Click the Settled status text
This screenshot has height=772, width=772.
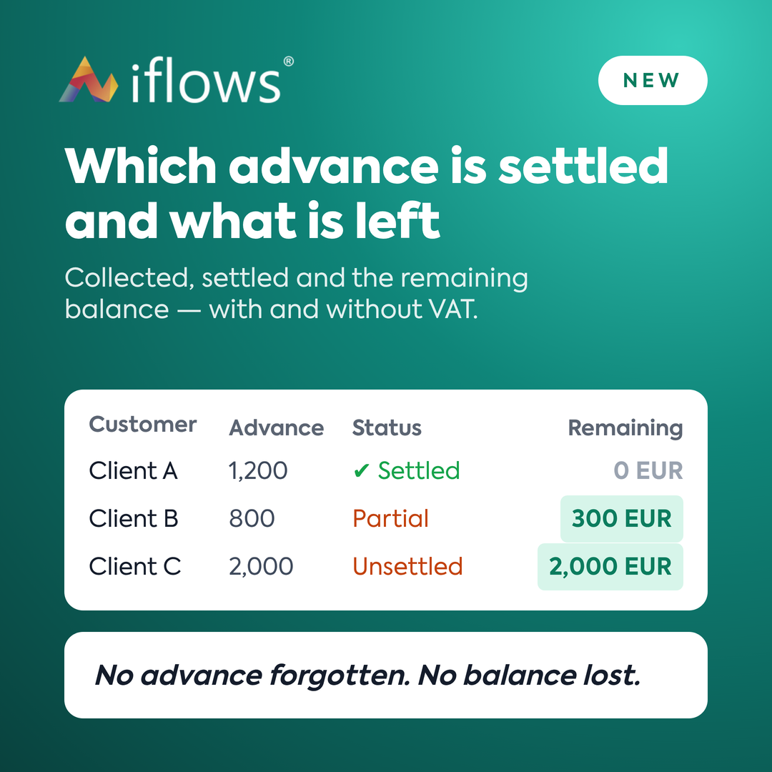pos(418,470)
